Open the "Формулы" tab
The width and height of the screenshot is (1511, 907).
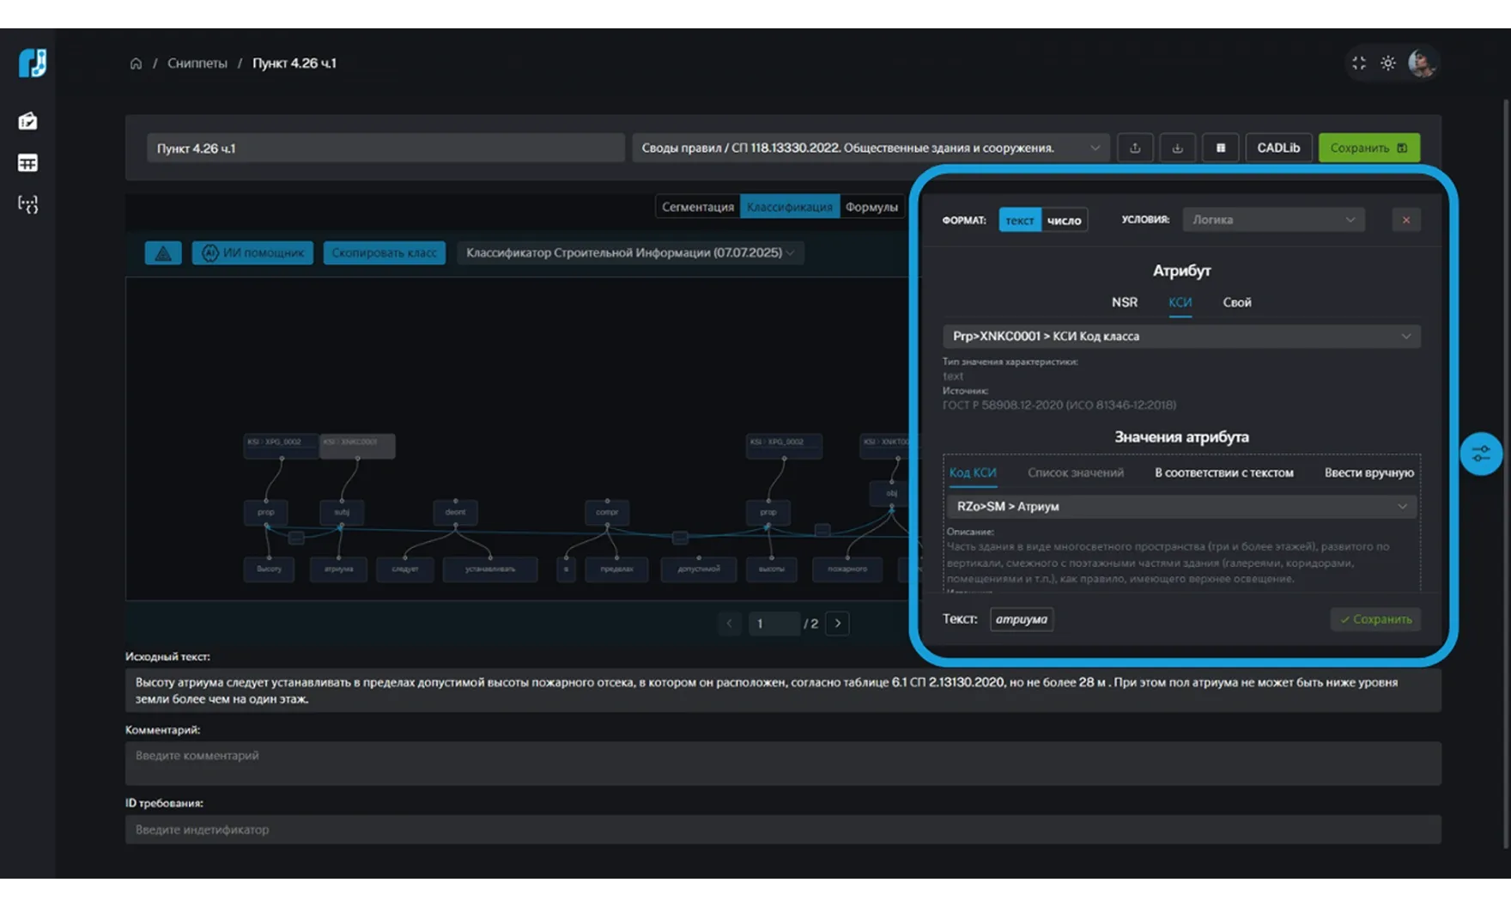(871, 207)
